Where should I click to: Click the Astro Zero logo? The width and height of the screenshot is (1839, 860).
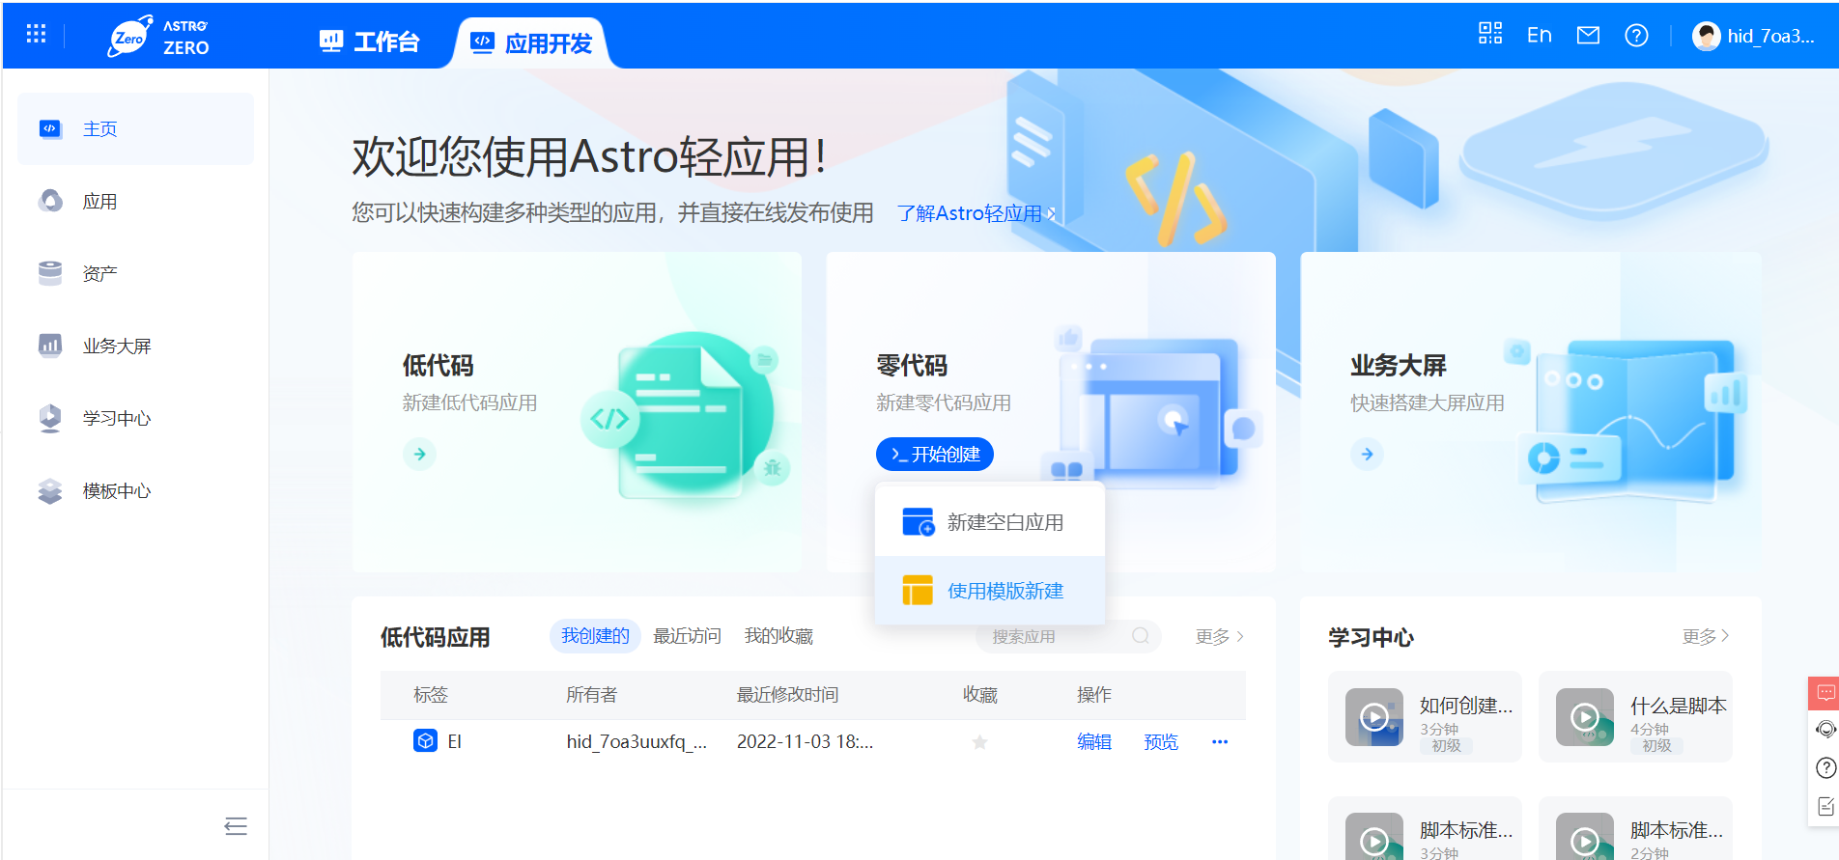(x=158, y=37)
